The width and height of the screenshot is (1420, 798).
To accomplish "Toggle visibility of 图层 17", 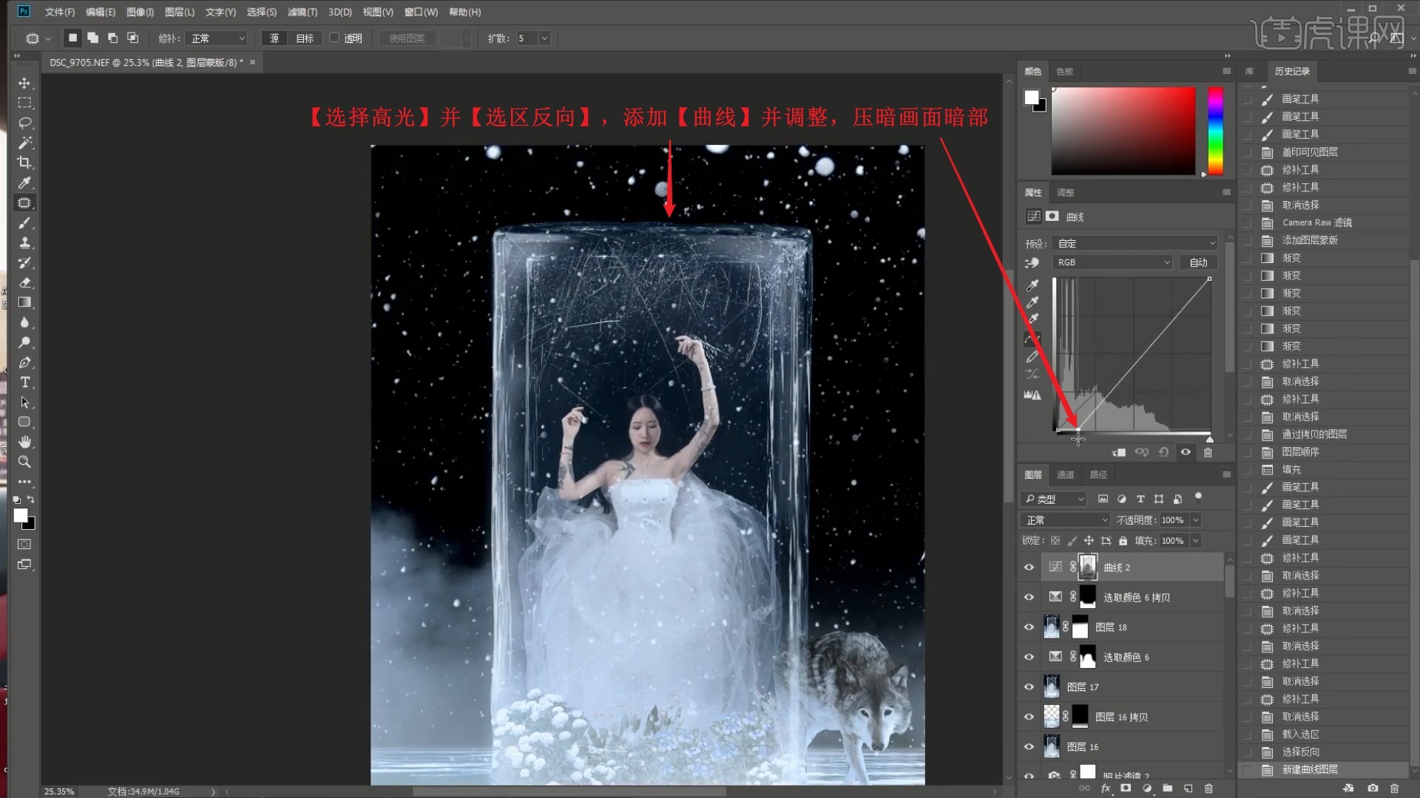I will point(1029,686).
